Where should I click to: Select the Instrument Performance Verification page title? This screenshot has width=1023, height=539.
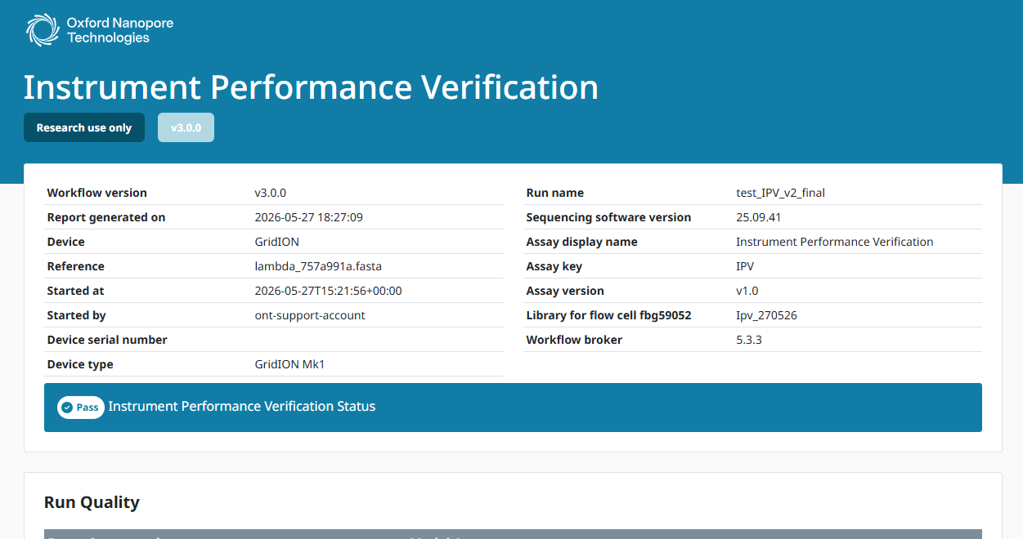coord(311,87)
